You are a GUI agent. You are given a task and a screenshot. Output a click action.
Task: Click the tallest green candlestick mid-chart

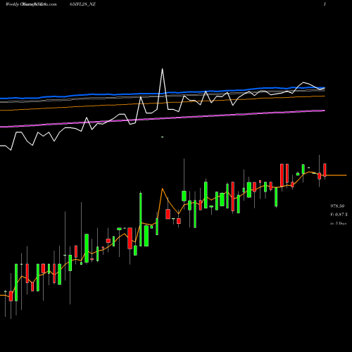pos(141,220)
